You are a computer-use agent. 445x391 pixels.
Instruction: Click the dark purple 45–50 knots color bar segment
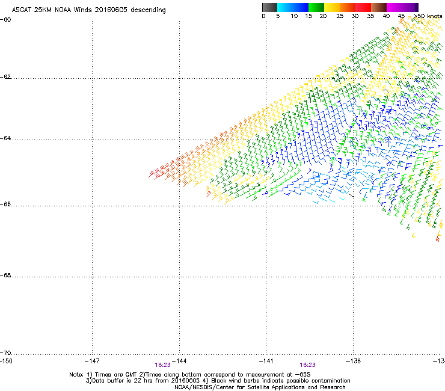click(x=410, y=7)
